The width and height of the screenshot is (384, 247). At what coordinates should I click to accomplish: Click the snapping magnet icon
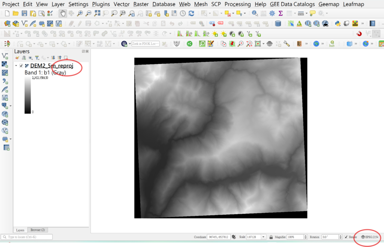point(359,34)
